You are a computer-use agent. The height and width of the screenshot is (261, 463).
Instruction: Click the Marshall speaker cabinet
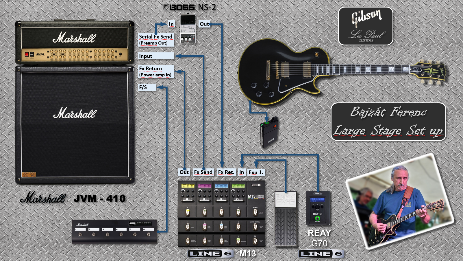coord(75,124)
